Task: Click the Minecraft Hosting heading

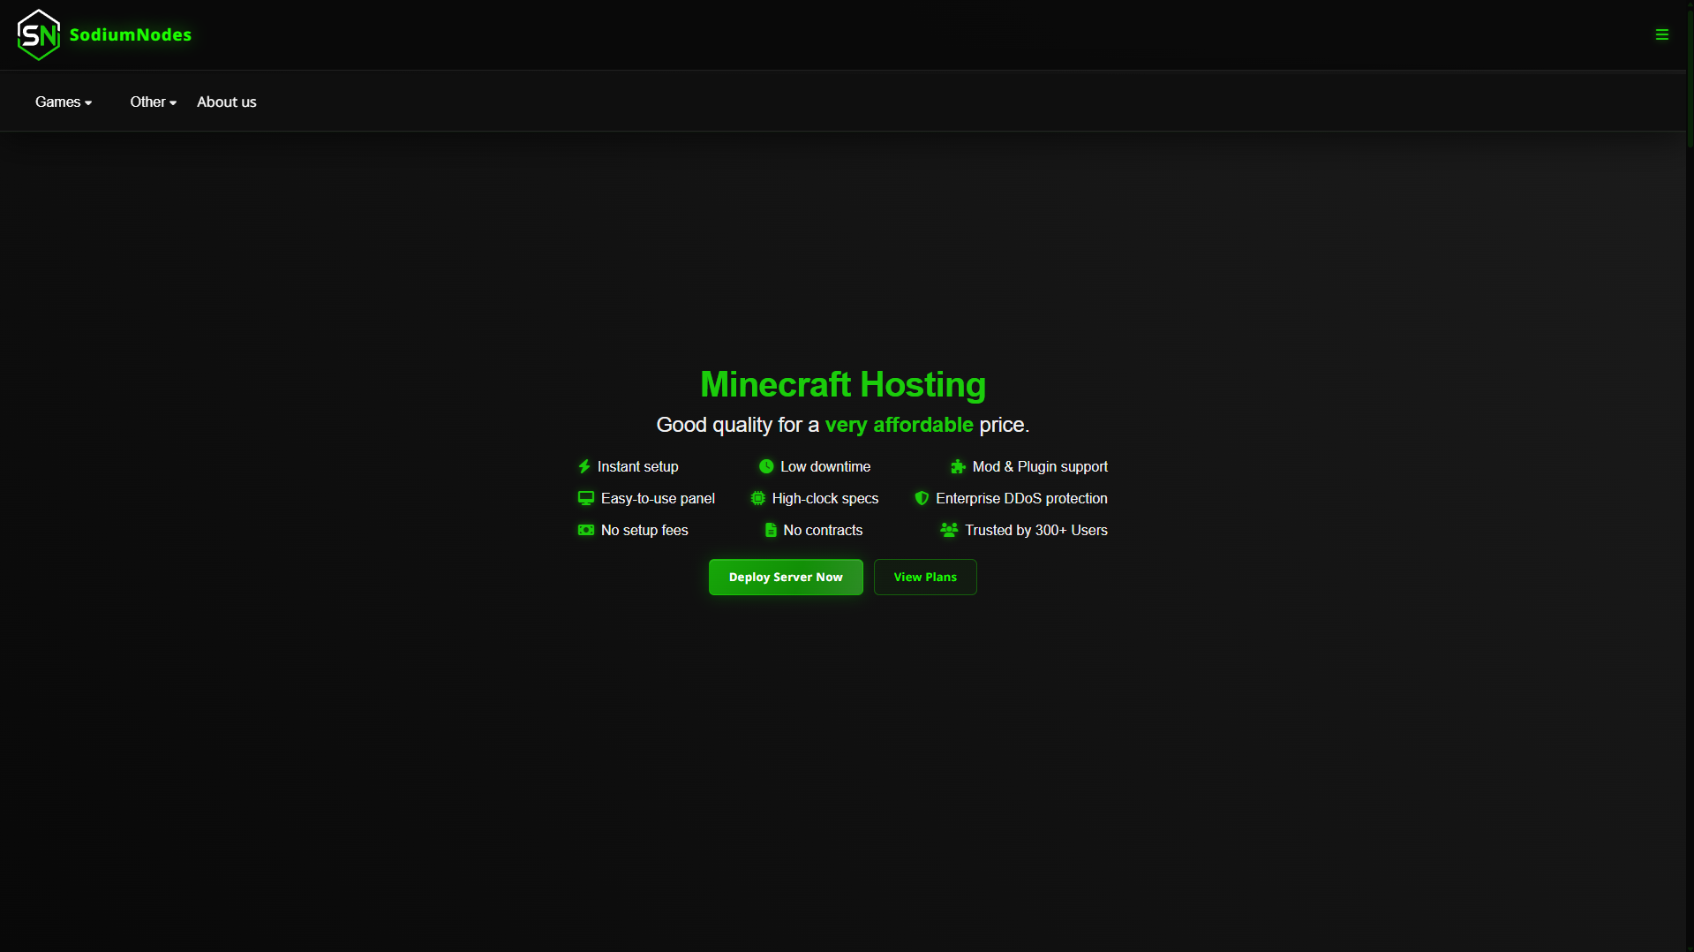Action: pyautogui.click(x=843, y=384)
